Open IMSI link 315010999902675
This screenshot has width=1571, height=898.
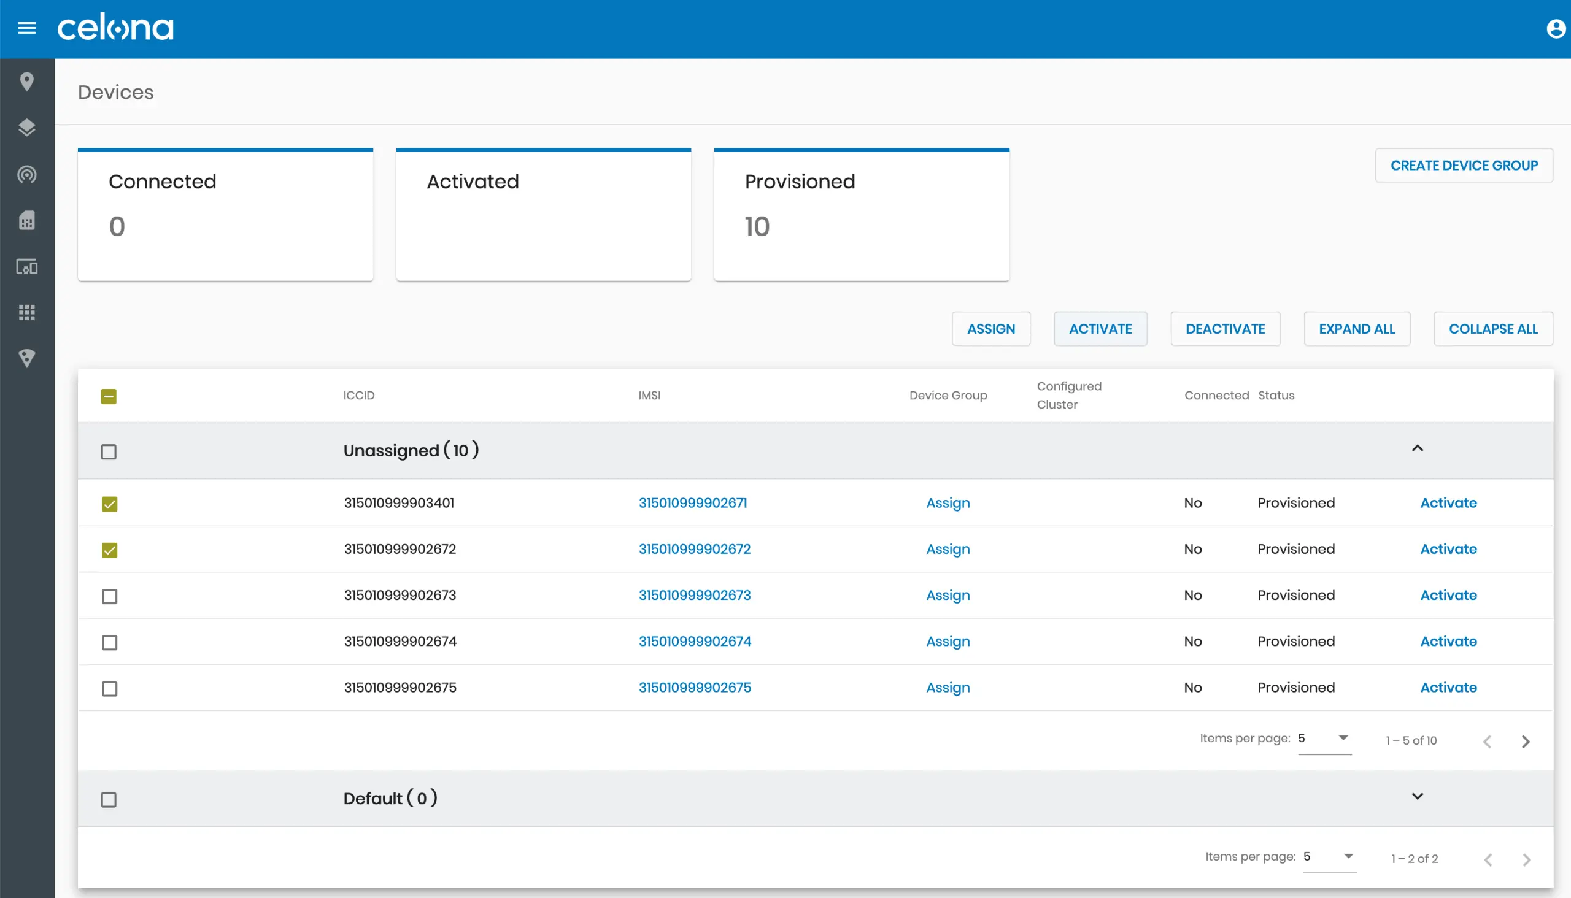coord(695,688)
